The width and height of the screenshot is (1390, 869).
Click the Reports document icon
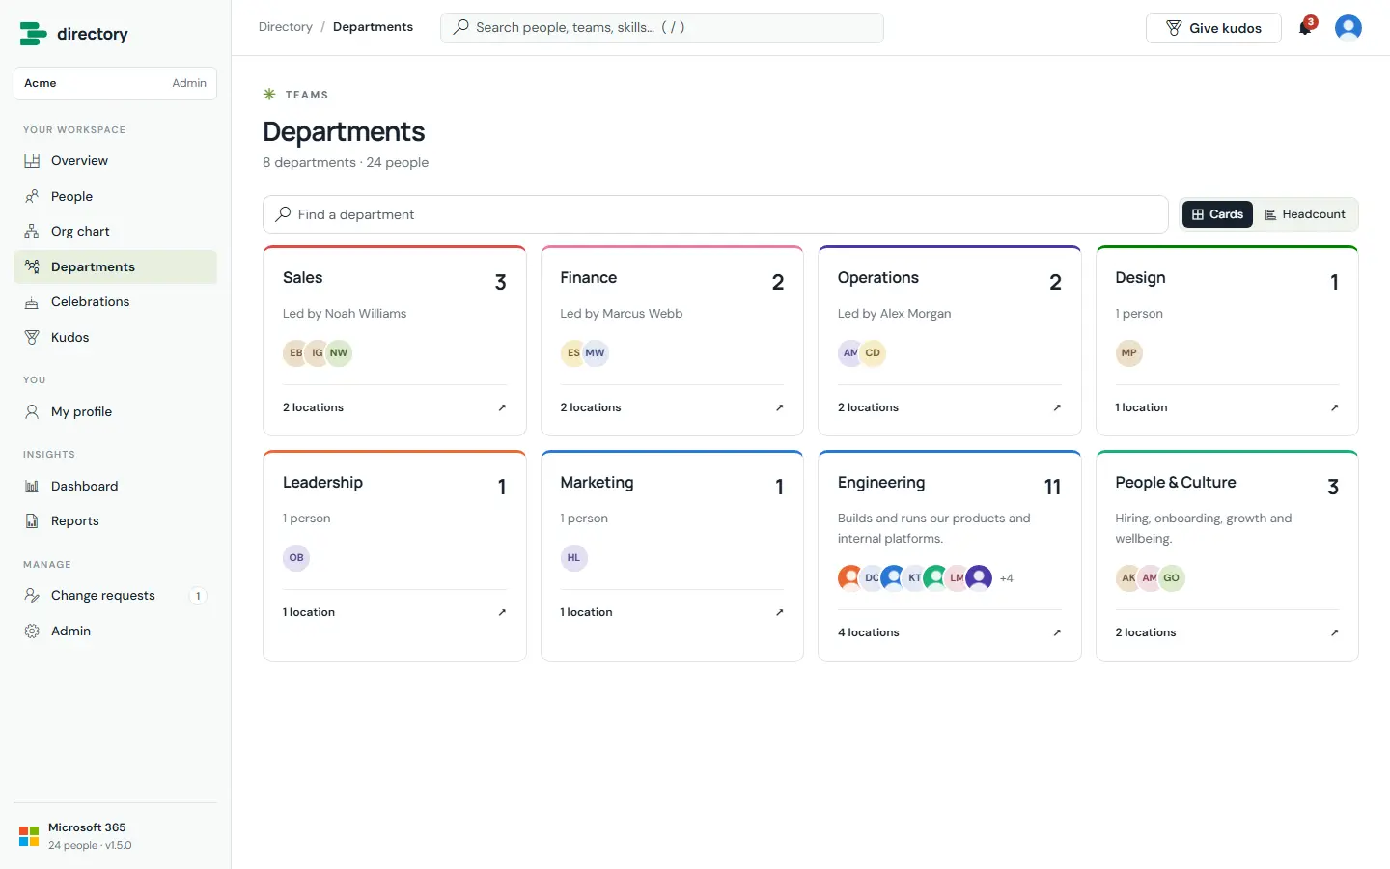point(32,521)
